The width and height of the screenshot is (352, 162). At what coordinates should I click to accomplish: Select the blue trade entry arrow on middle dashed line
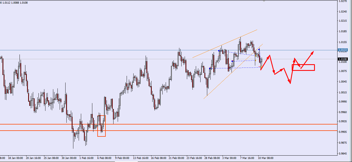[x=232, y=61]
